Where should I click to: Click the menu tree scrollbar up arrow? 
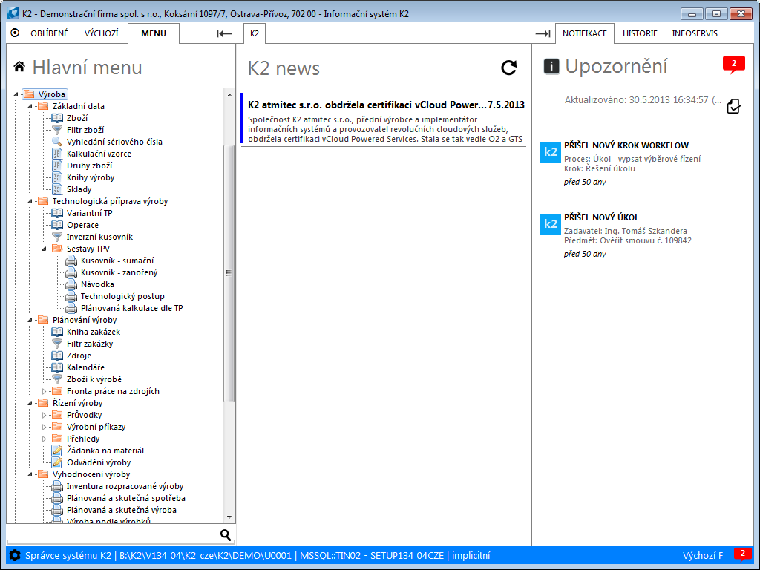[x=229, y=94]
